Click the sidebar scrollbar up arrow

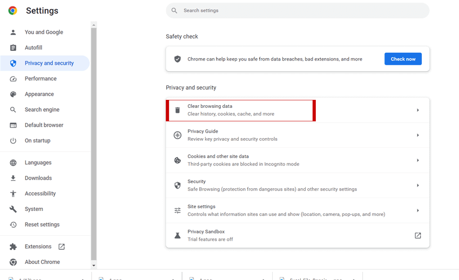click(93, 25)
